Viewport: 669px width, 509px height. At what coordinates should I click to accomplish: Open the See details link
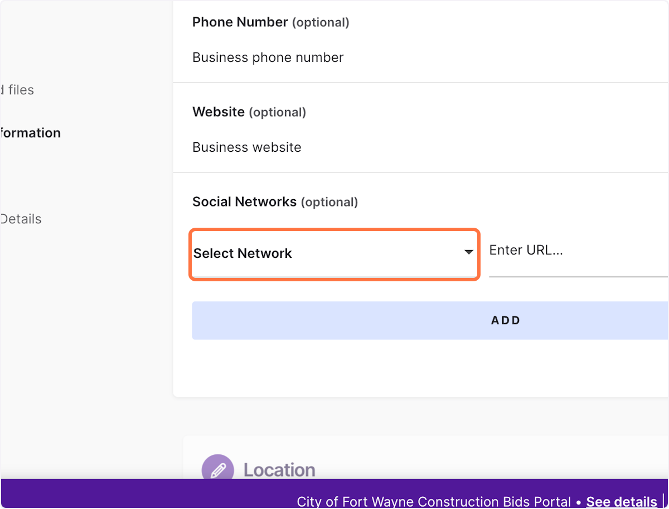tap(622, 502)
